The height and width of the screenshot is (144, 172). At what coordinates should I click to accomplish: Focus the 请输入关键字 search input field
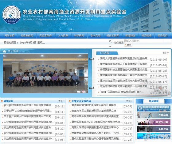(144, 41)
